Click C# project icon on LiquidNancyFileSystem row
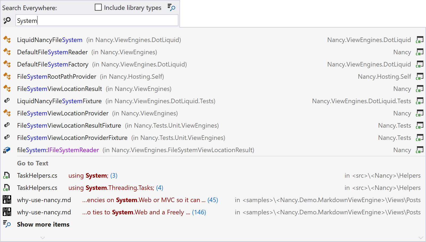This screenshot has width=426, height=242. pos(420,40)
